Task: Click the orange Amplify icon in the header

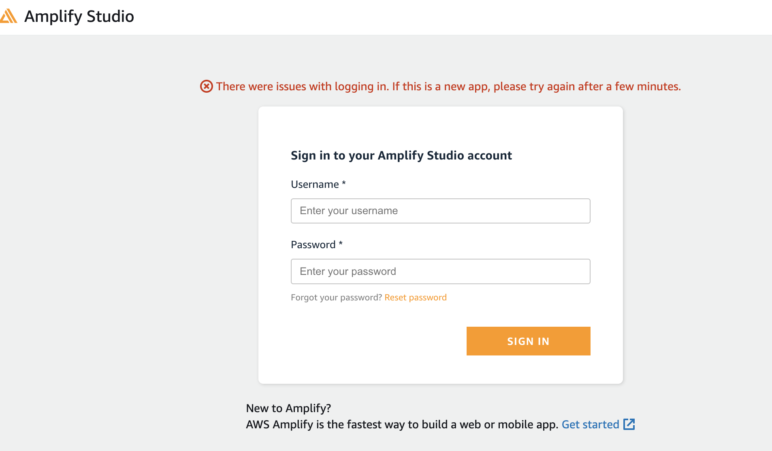Action: tap(9, 16)
